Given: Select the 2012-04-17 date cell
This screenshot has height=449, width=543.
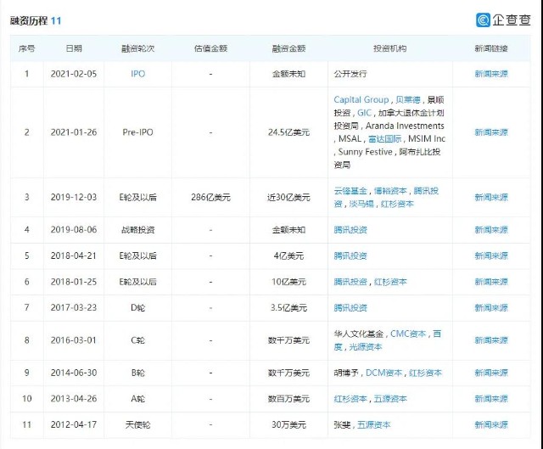Looking at the screenshot, I should coord(74,424).
